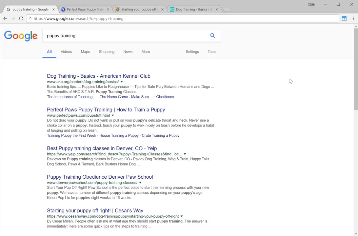Click the page info icon in address bar
The height and width of the screenshot is (236, 358).
[x=30, y=18]
